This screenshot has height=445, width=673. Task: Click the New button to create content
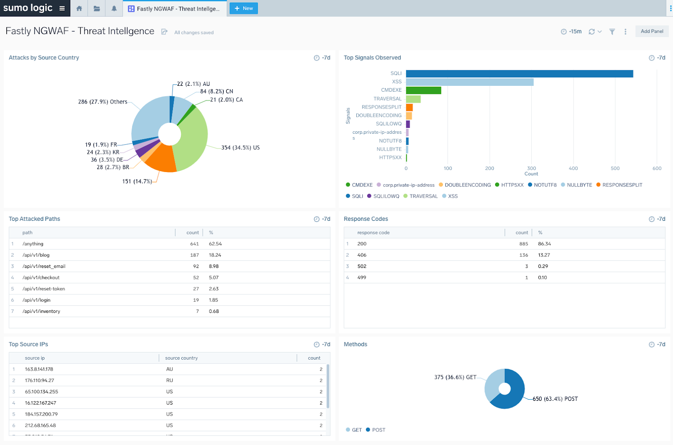[x=244, y=8]
